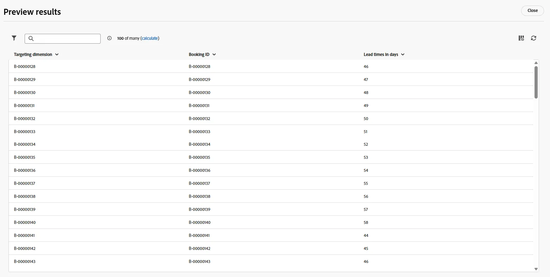The height and width of the screenshot is (277, 550).
Task: Click lead time value 56
Action: (x=366, y=196)
